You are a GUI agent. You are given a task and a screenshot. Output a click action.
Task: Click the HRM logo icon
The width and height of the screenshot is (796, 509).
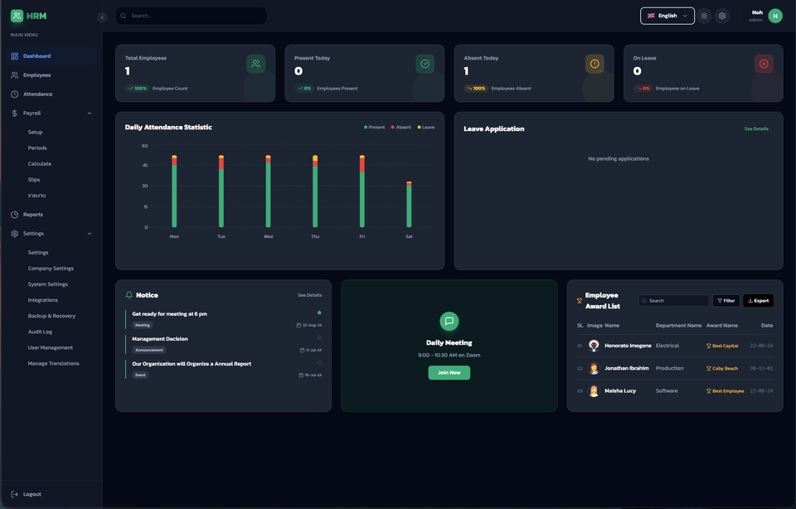point(17,16)
